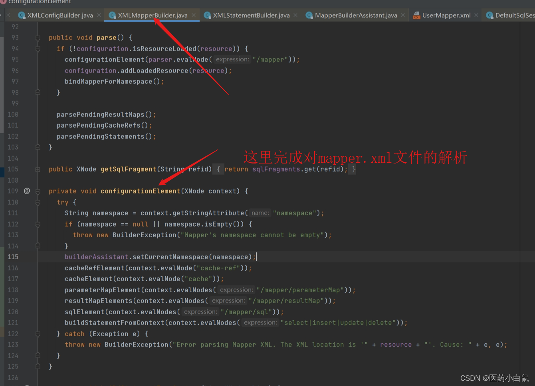Collapse configurationElement method at line 109
The image size is (535, 386).
coord(38,191)
